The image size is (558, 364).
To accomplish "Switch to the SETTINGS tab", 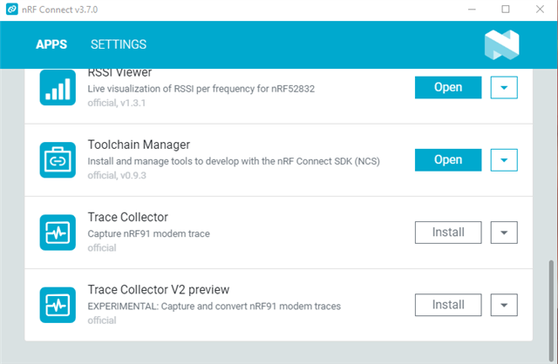I will pyautogui.click(x=119, y=44).
